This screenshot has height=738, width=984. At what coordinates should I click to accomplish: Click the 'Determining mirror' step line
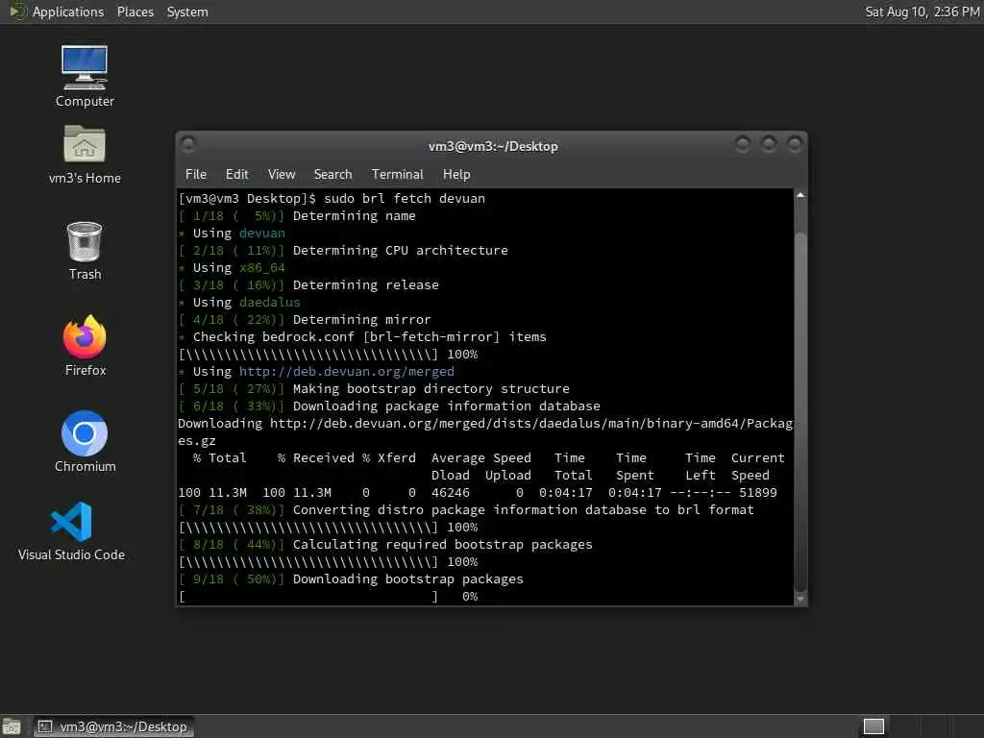click(x=362, y=319)
